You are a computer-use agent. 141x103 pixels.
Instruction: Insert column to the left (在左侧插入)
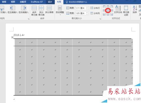(13, 9)
